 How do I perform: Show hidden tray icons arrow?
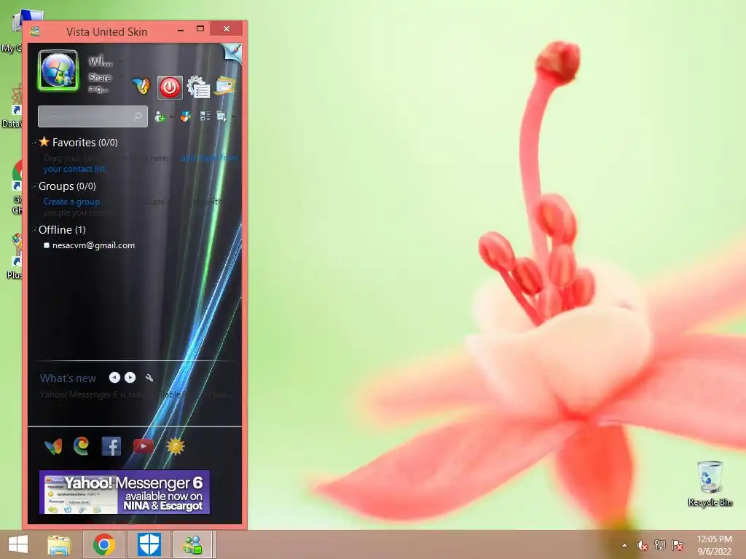point(624,545)
